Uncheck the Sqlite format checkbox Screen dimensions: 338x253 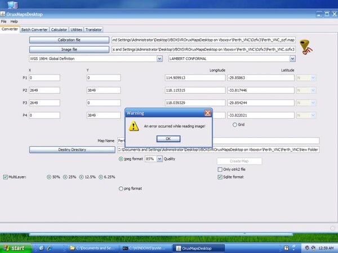tap(220, 177)
